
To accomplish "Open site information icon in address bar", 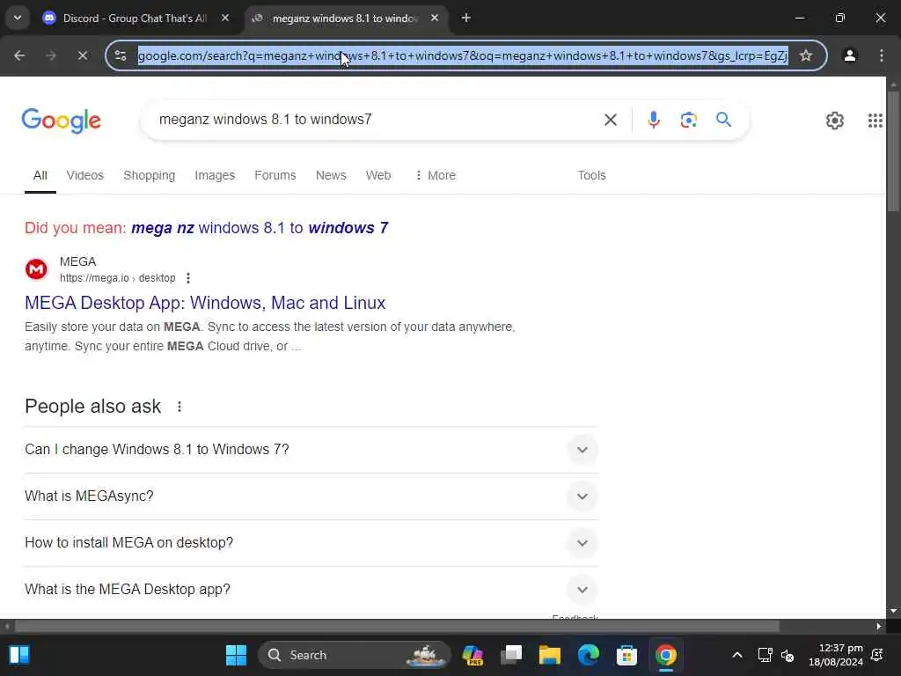I will (121, 55).
